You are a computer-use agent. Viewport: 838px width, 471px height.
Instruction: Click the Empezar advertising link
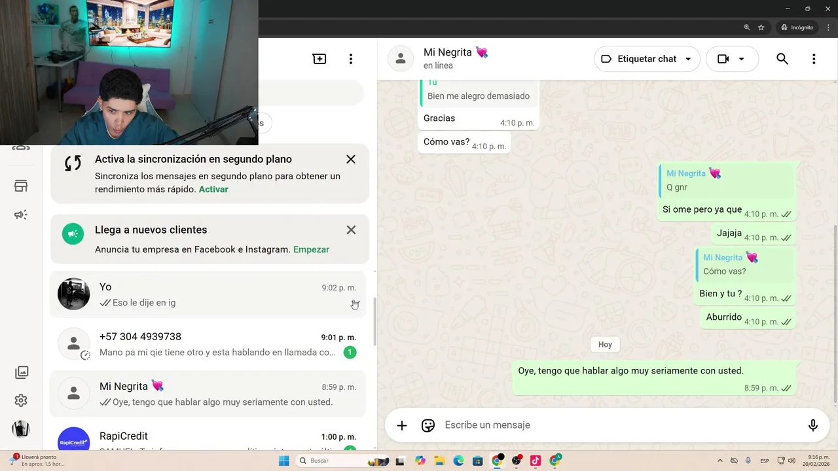[311, 249]
